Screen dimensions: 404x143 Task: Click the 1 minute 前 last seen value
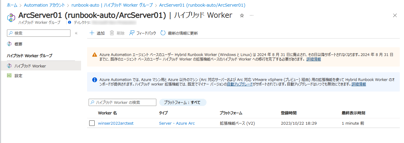point(353,123)
